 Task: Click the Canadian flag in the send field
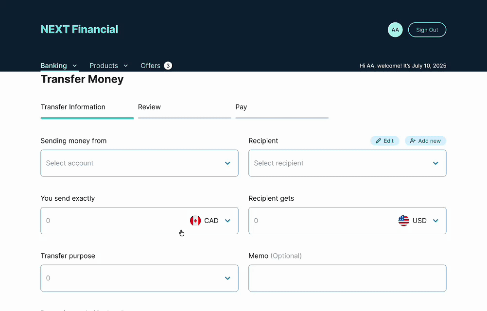point(196,220)
